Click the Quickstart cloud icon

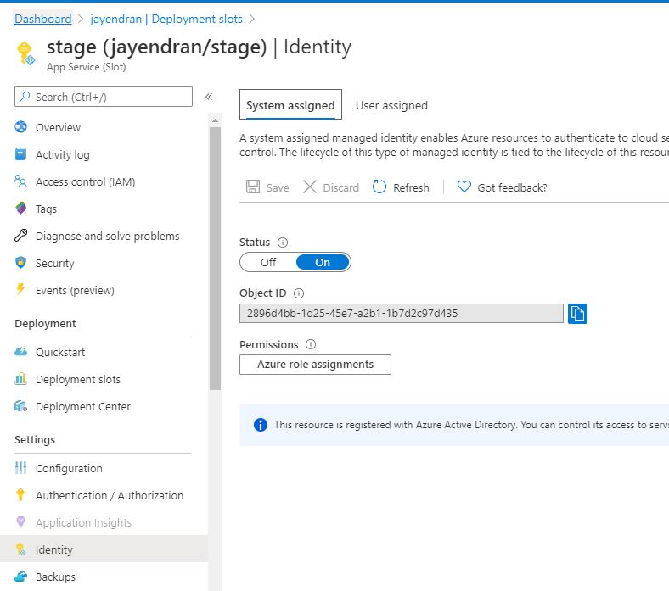[x=20, y=352]
